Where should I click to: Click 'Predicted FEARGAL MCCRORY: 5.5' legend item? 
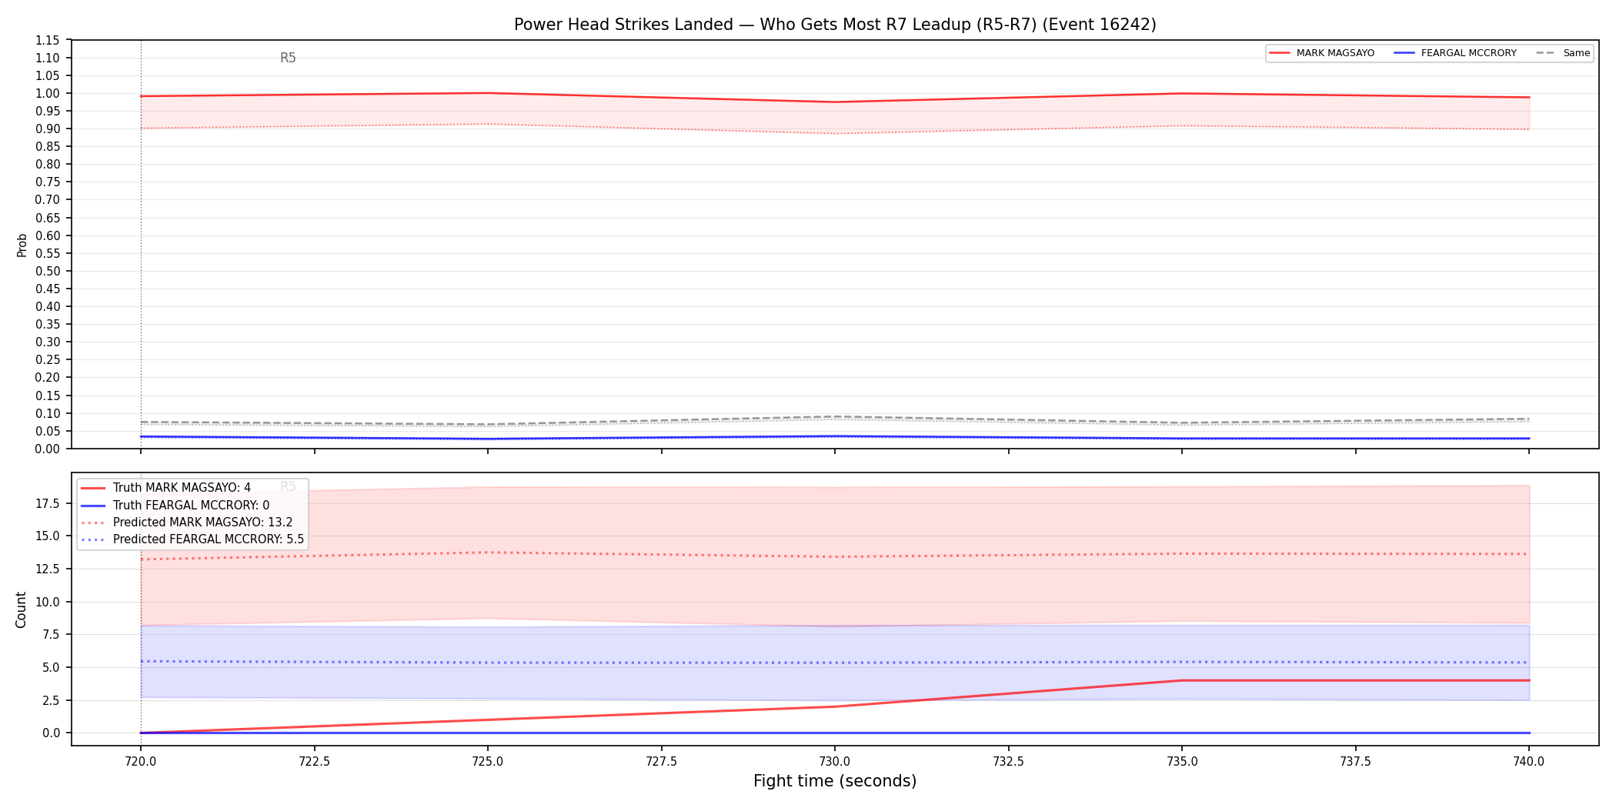(x=192, y=539)
